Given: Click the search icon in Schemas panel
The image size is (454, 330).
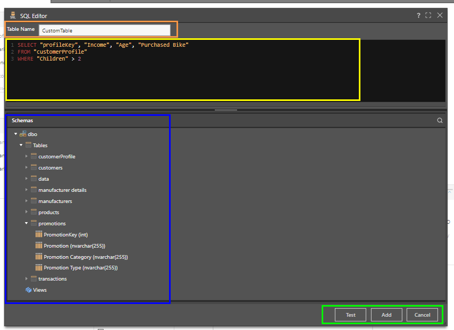Looking at the screenshot, I should pos(440,121).
